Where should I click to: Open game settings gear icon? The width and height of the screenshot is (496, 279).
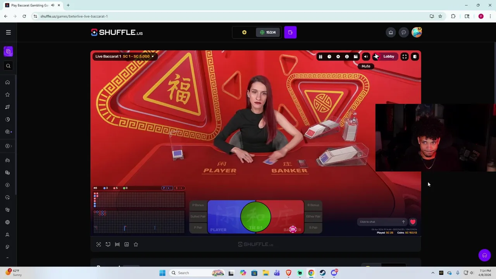[338, 57]
